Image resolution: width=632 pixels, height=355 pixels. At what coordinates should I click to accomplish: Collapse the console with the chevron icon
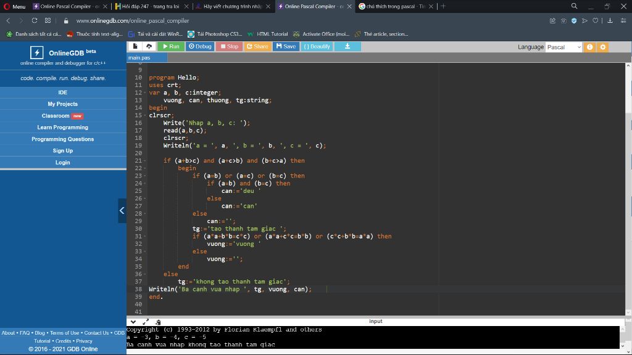click(133, 322)
